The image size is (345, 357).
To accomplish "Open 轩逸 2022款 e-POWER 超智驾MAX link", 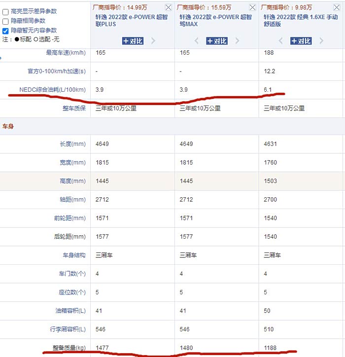I will pyautogui.click(x=215, y=21).
